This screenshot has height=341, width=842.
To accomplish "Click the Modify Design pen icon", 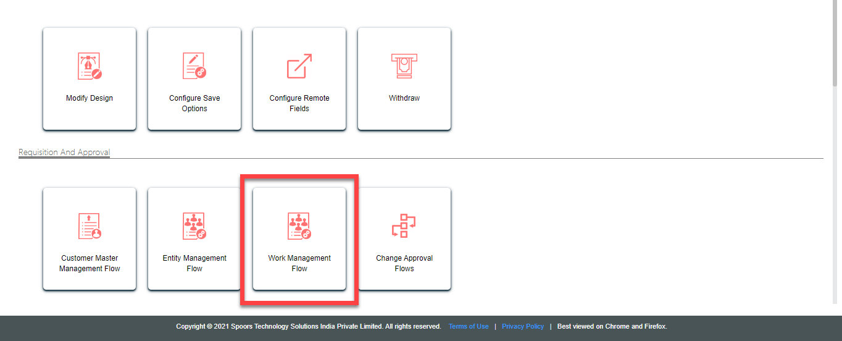I will click(x=90, y=66).
